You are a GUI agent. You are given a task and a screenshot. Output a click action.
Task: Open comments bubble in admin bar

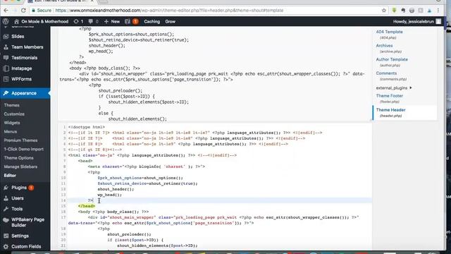(x=93, y=21)
